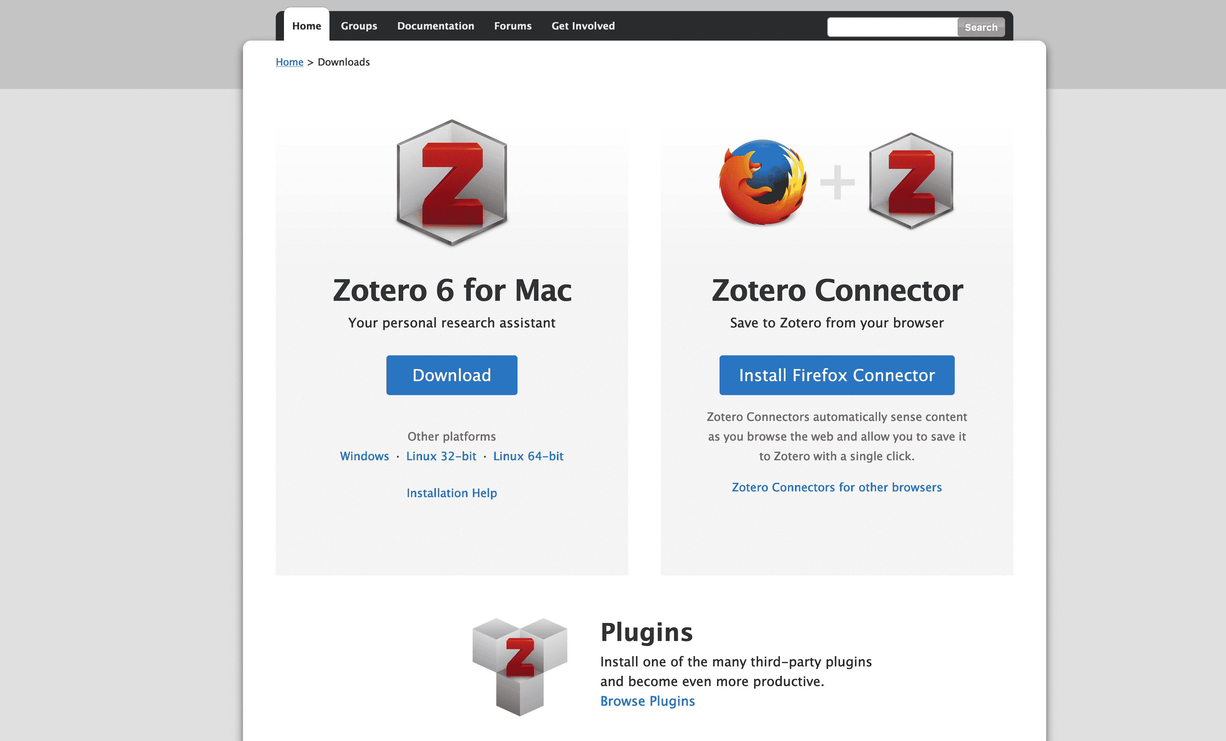Click 'Save to Zotero from your browser' text
1226x741 pixels.
(837, 323)
